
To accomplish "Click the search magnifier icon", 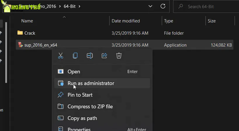I will coord(181,6).
